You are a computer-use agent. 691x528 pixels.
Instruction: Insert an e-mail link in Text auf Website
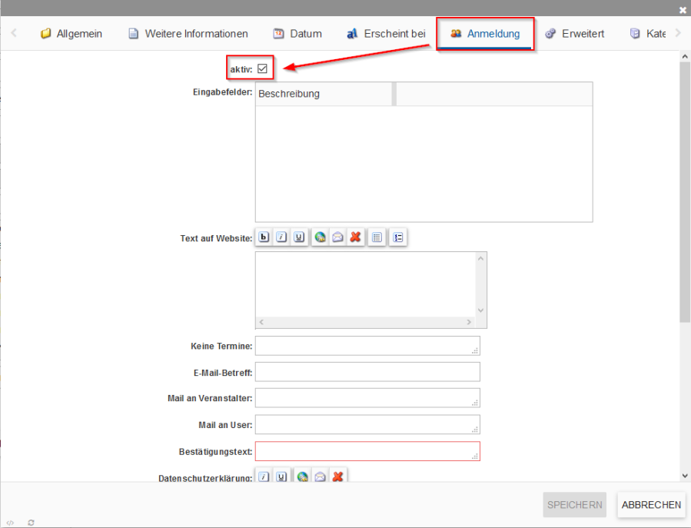tap(337, 237)
